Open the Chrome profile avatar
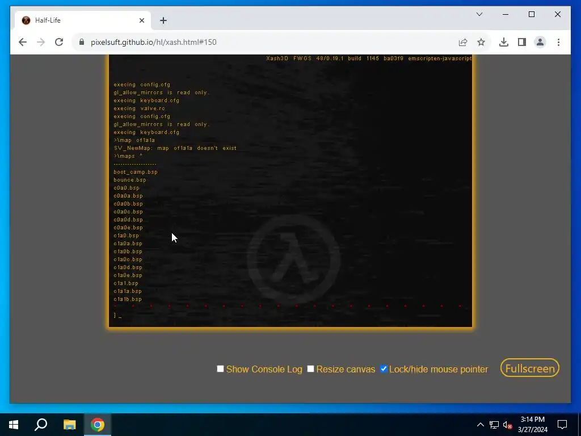The width and height of the screenshot is (581, 436). (540, 42)
